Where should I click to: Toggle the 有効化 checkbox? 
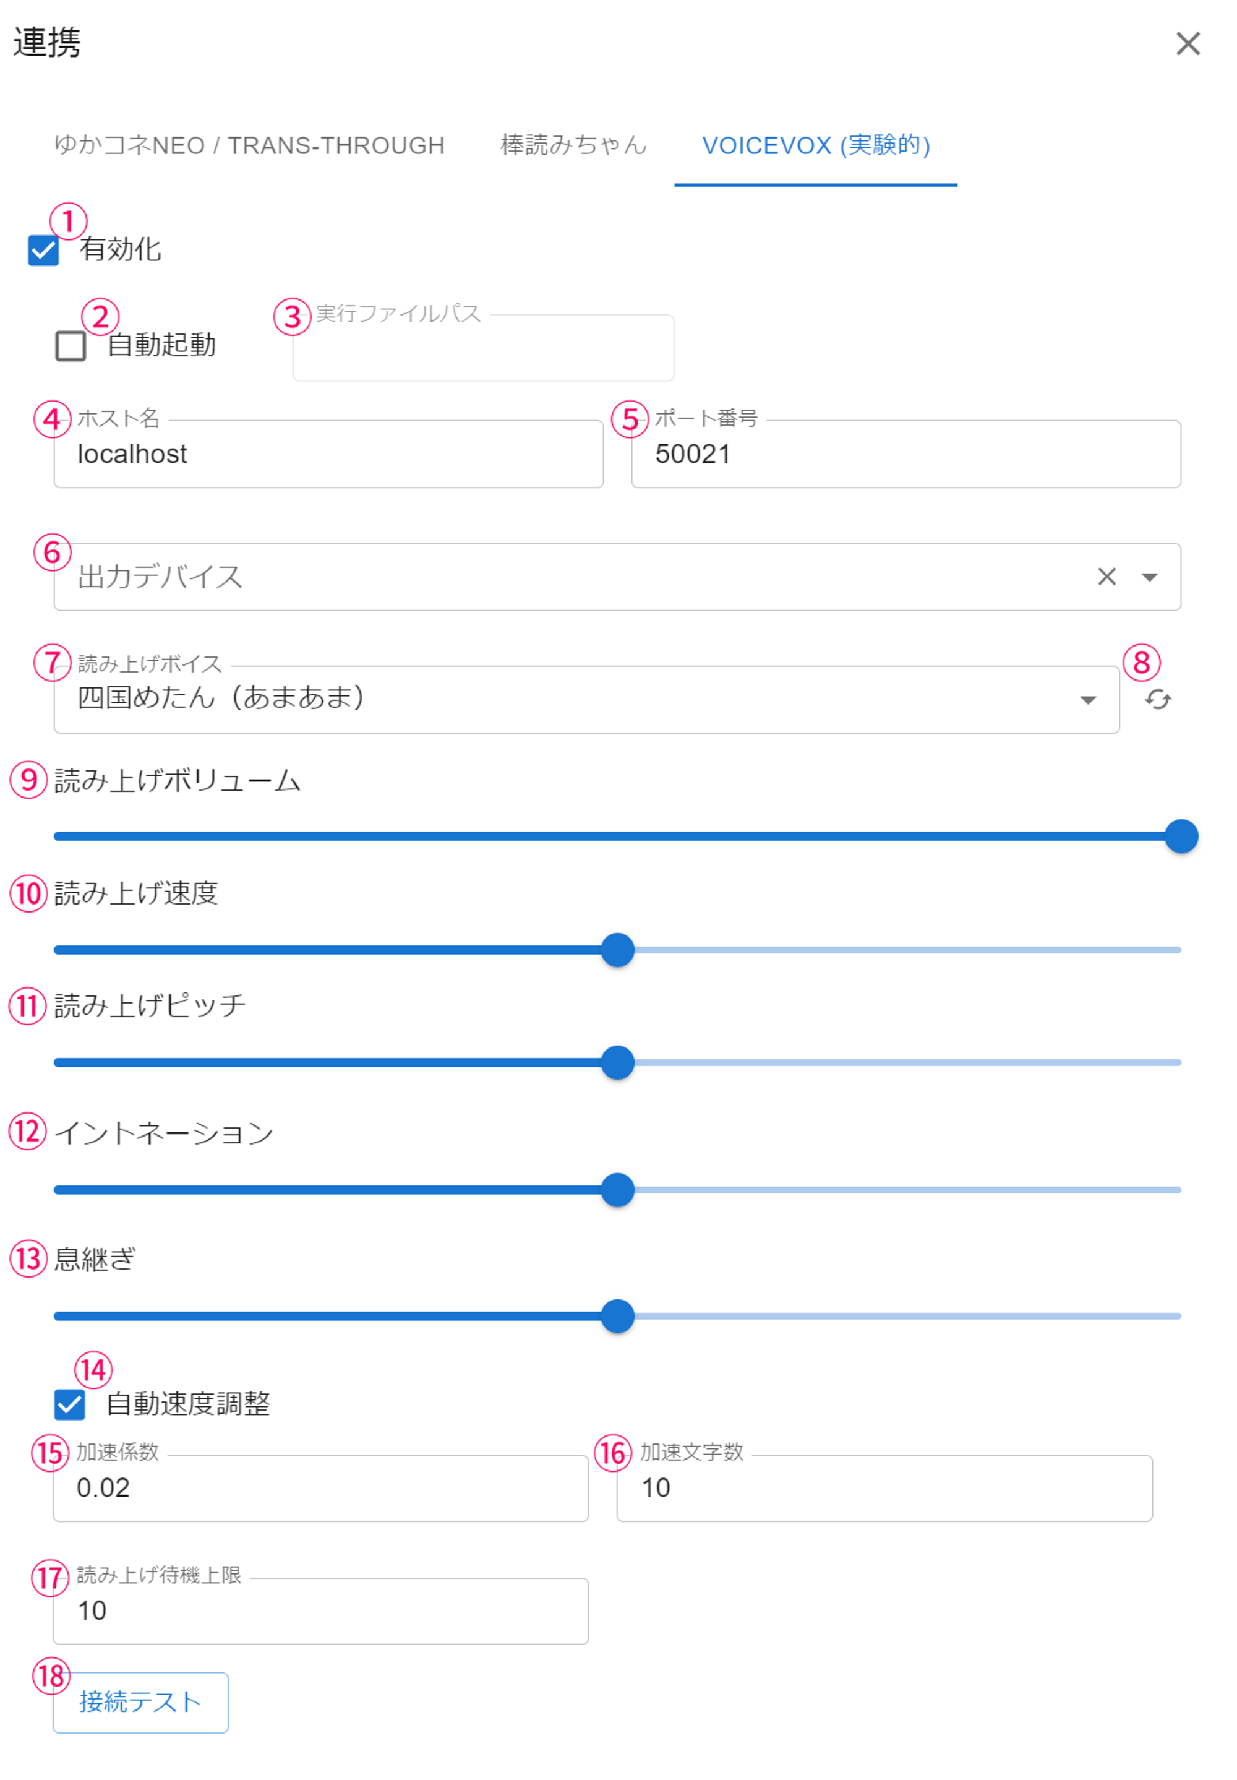tap(43, 251)
